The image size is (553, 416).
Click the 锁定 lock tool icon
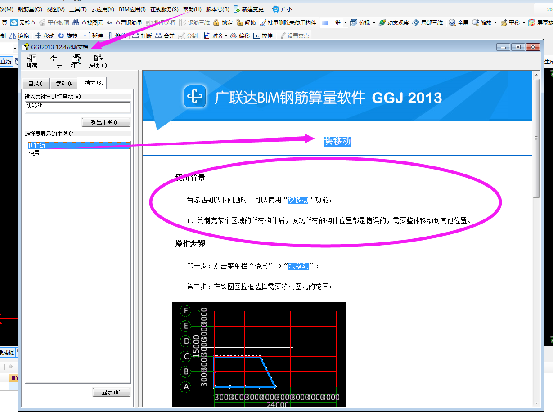click(x=223, y=22)
